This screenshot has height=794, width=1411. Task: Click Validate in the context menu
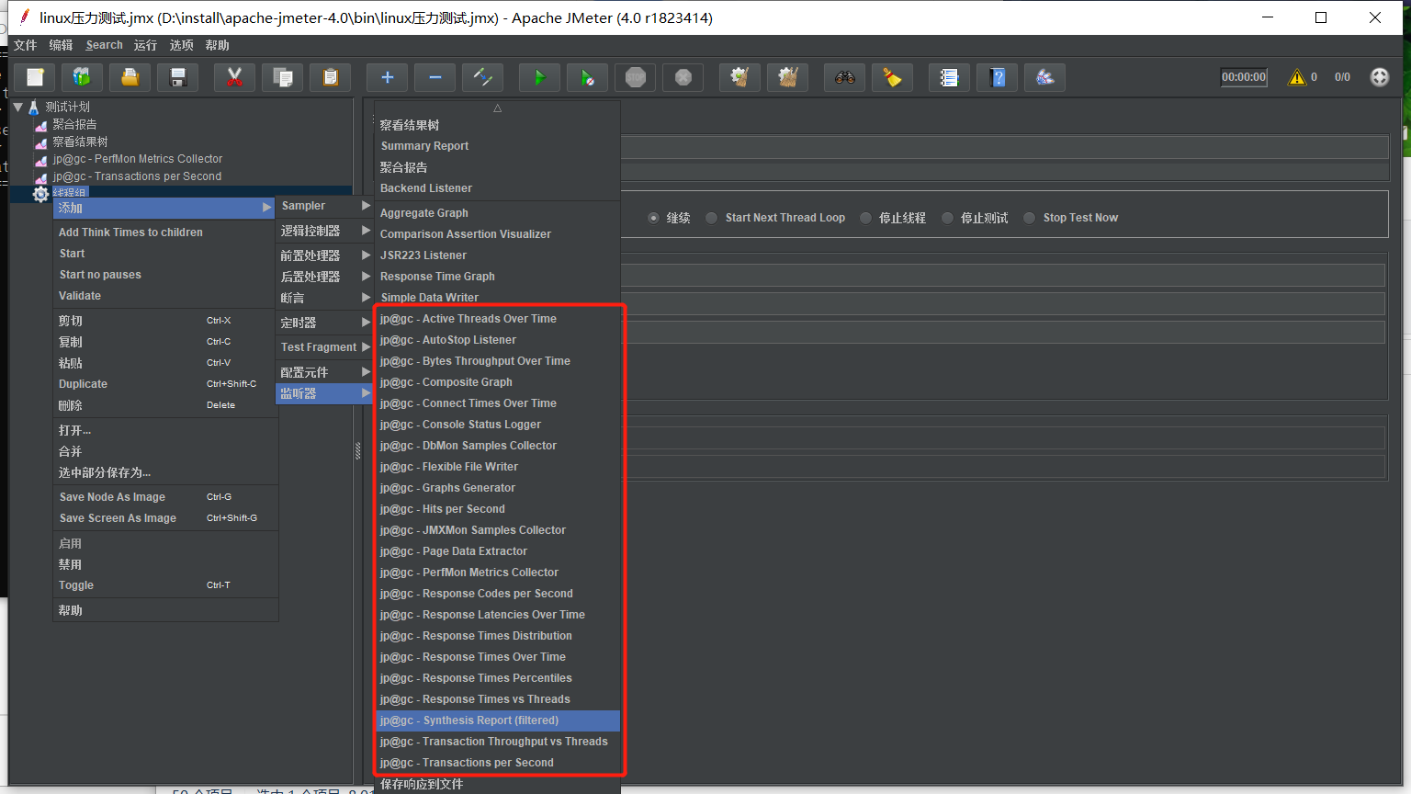165,296
